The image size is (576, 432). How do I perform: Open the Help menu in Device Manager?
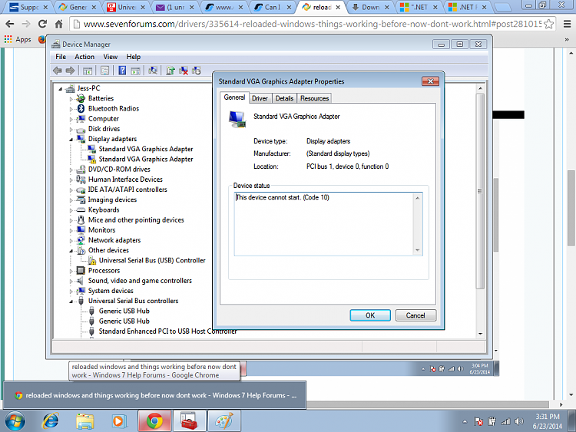coord(134,57)
